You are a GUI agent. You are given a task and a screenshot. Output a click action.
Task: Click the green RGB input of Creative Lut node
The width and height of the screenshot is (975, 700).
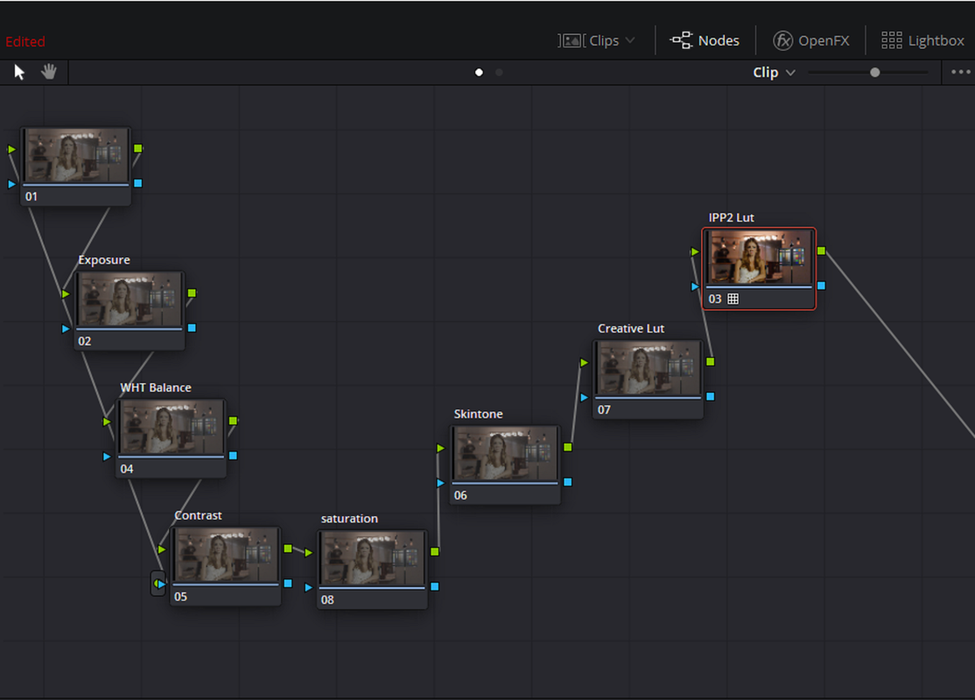(584, 362)
